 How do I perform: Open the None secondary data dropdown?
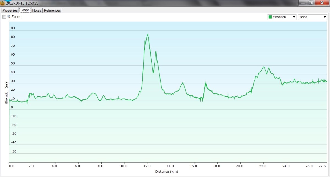click(x=312, y=17)
